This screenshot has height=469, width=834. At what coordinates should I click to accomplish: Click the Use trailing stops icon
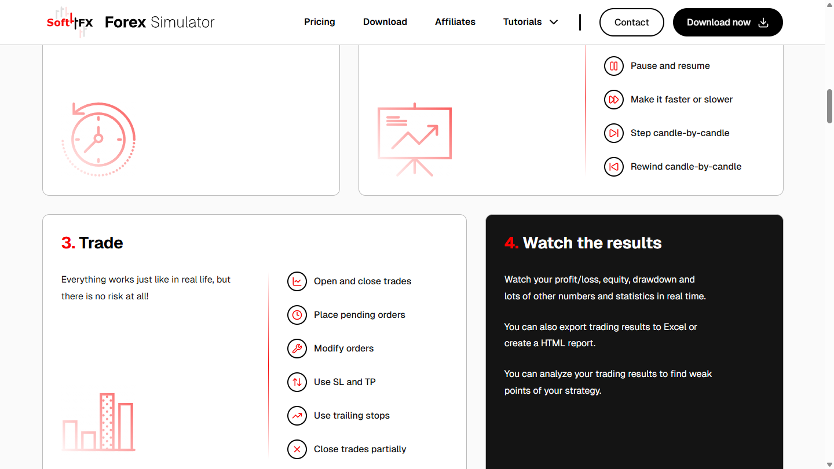(x=297, y=416)
